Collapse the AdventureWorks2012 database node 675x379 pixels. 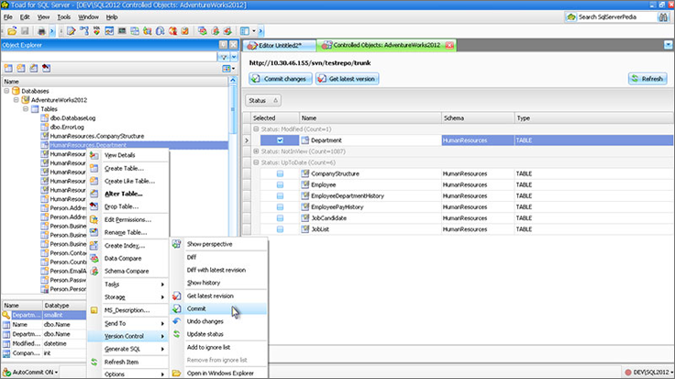coord(16,99)
